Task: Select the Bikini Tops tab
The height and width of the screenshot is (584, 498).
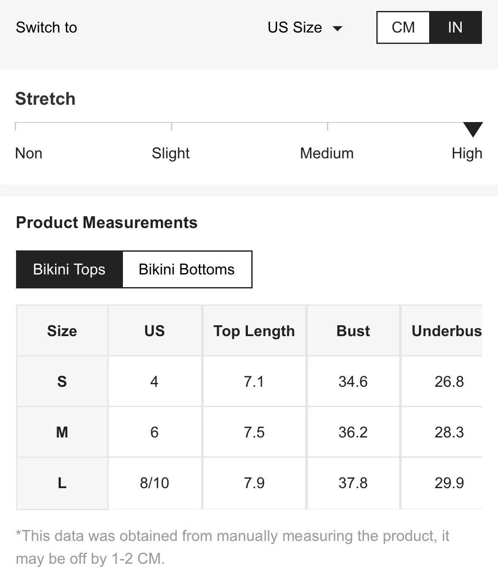Action: coord(69,269)
